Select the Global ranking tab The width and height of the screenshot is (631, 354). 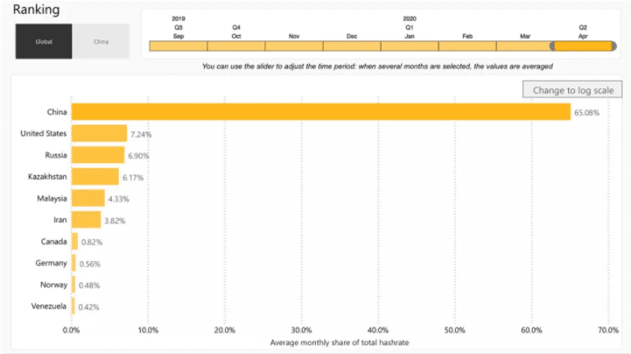pos(44,41)
